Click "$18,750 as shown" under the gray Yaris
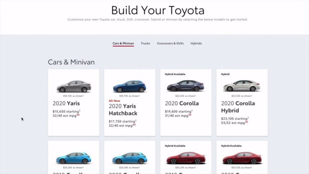Screen dimensions: 309x174 (73, 96)
